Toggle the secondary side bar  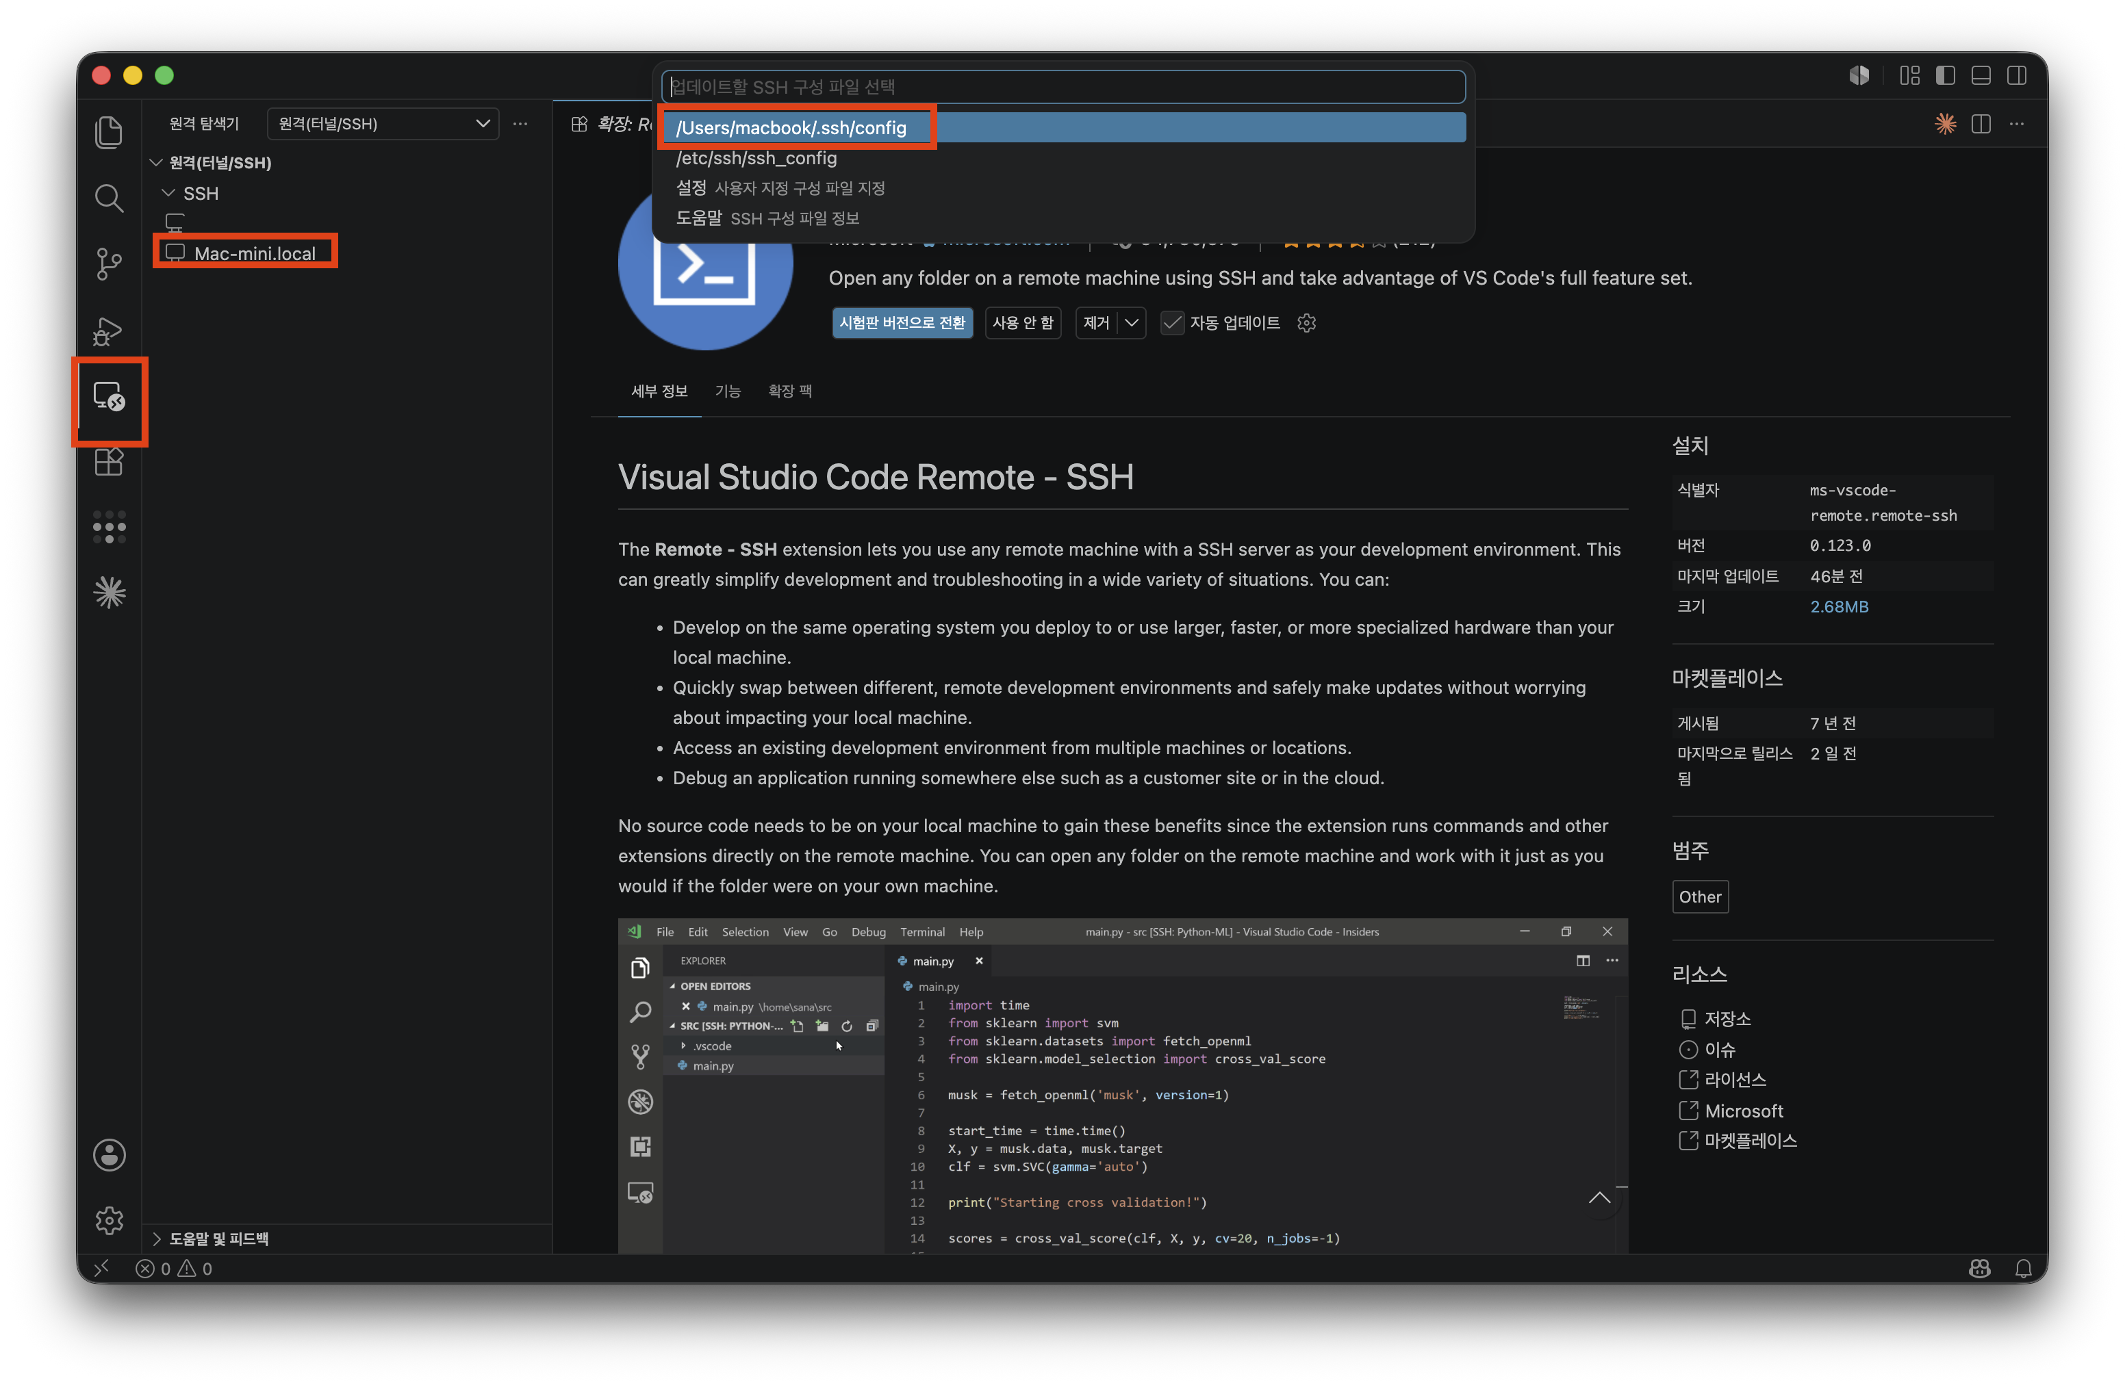click(x=2017, y=76)
